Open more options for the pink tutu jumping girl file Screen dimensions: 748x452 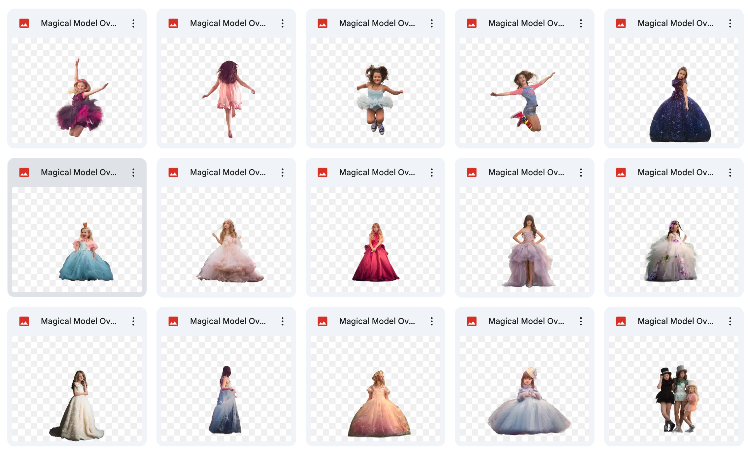coord(133,23)
